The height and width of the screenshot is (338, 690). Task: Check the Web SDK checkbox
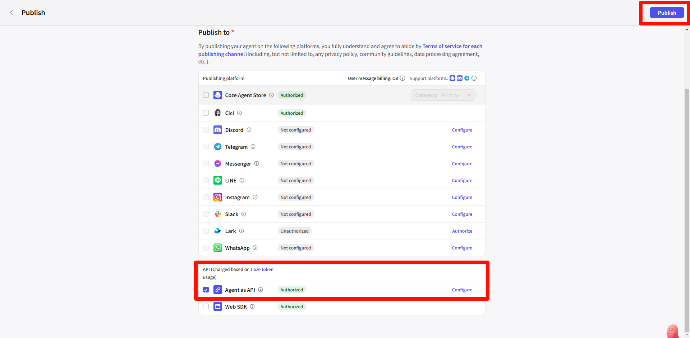click(206, 306)
